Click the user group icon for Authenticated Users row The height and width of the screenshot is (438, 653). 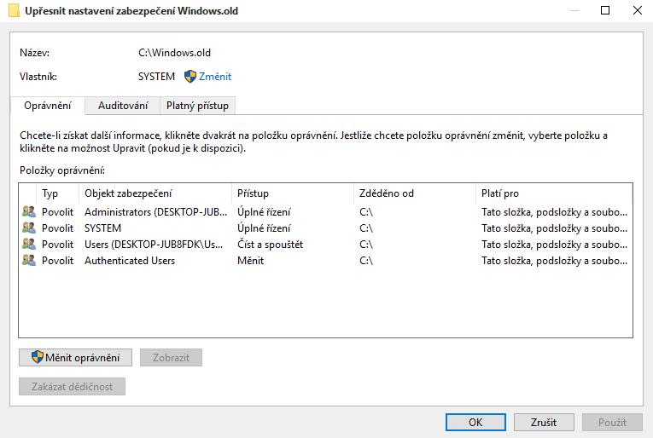(x=29, y=260)
